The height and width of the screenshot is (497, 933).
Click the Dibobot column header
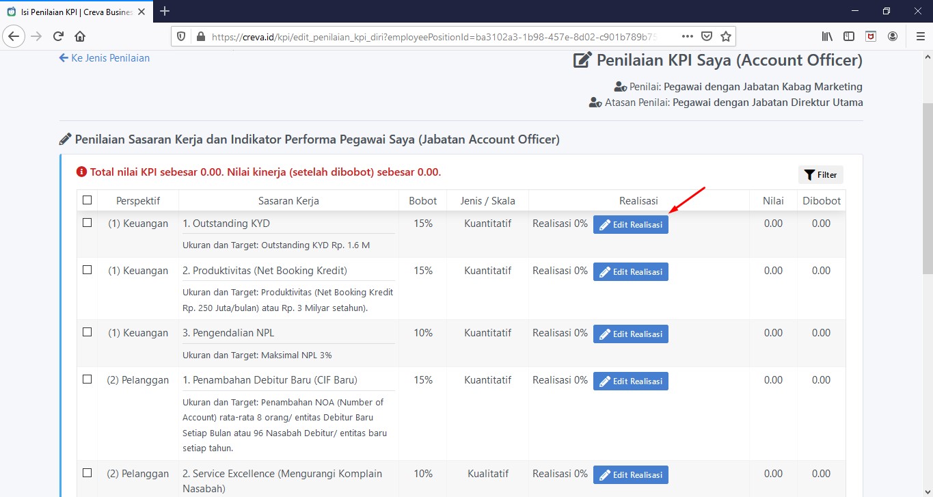point(821,201)
